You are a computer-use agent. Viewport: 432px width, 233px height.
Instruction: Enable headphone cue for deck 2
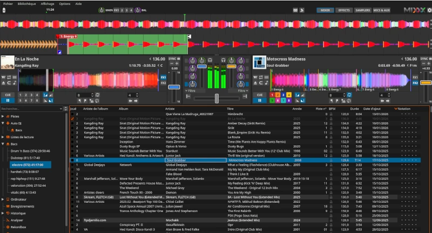tap(223, 60)
